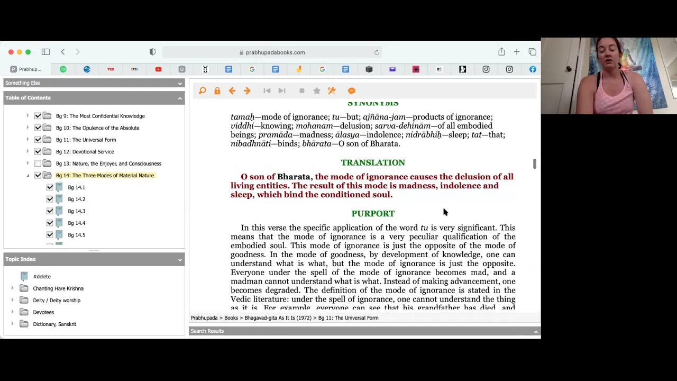Uncheck Bg 11: The Universal Form

(38, 140)
